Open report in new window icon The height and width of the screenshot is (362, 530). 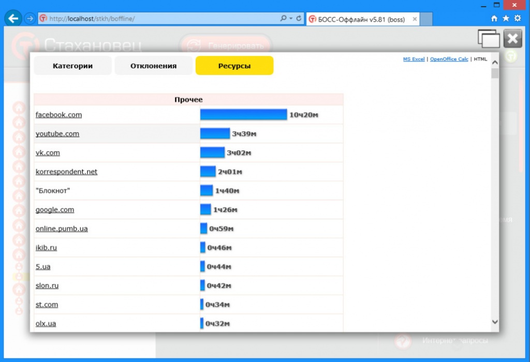coord(489,38)
